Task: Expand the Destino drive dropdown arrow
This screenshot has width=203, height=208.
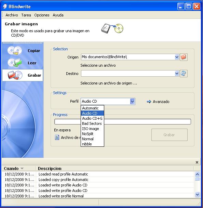Action: point(177,73)
